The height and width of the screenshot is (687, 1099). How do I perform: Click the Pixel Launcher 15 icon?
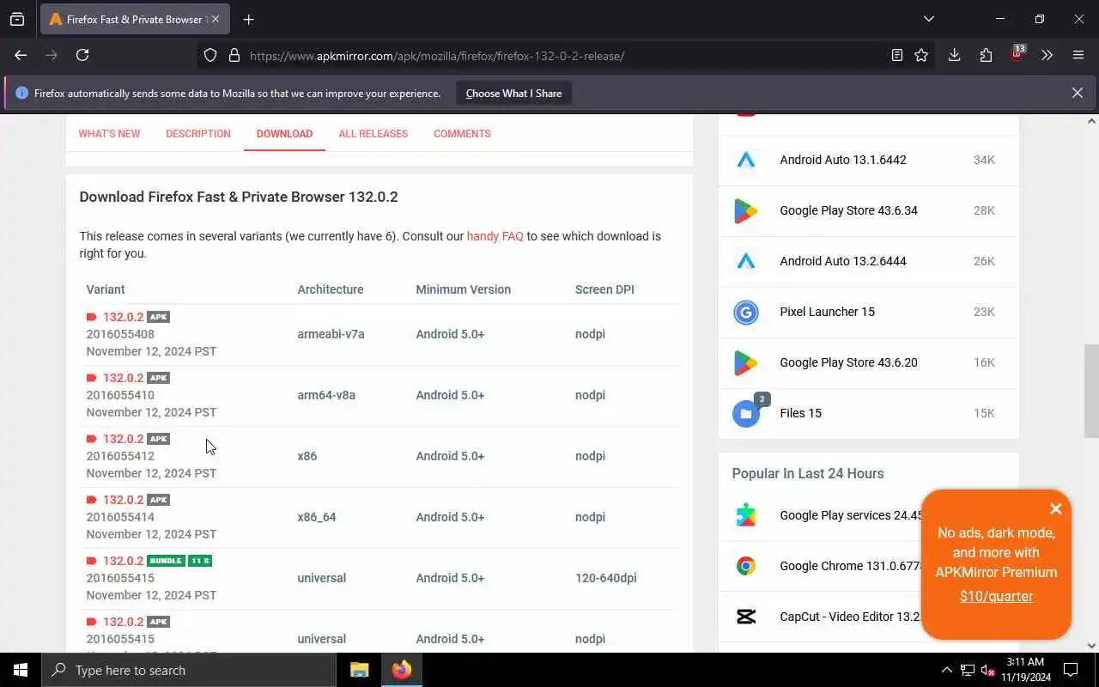746,312
